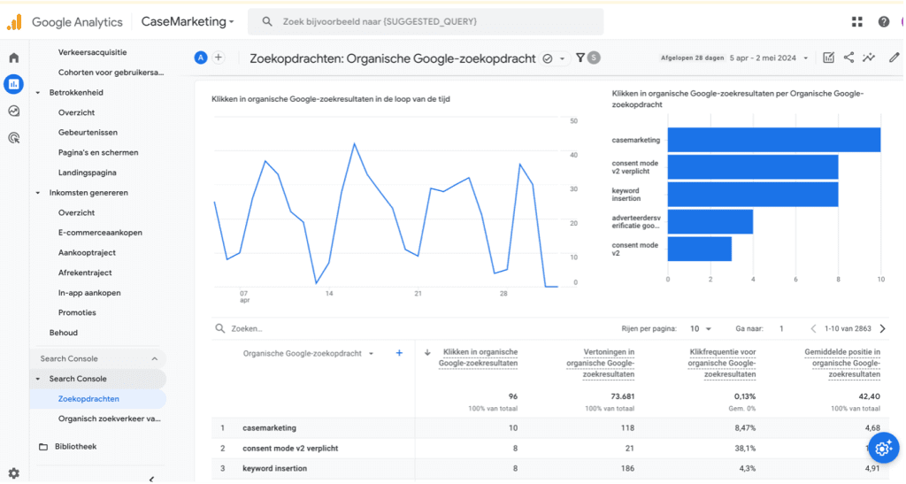Image resolution: width=906 pixels, height=484 pixels.
Task: Sort by Vertoningen in organische Google-zoekresultaten column
Action: 601,364
